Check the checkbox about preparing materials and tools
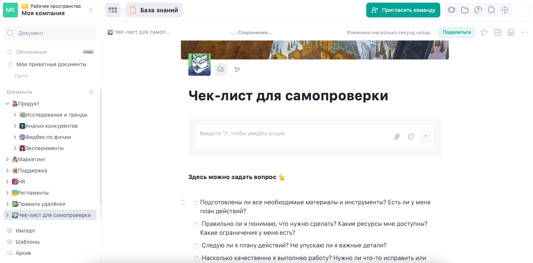The height and width of the screenshot is (263, 533). click(x=197, y=203)
